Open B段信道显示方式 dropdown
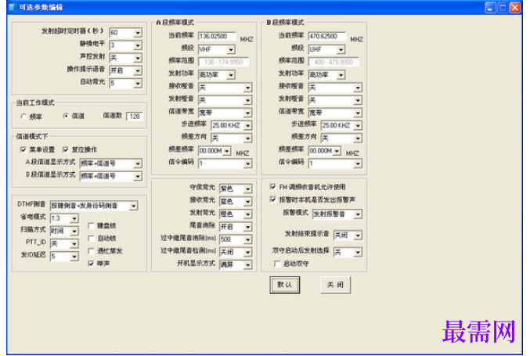The width and height of the screenshot is (530, 356). click(111, 176)
